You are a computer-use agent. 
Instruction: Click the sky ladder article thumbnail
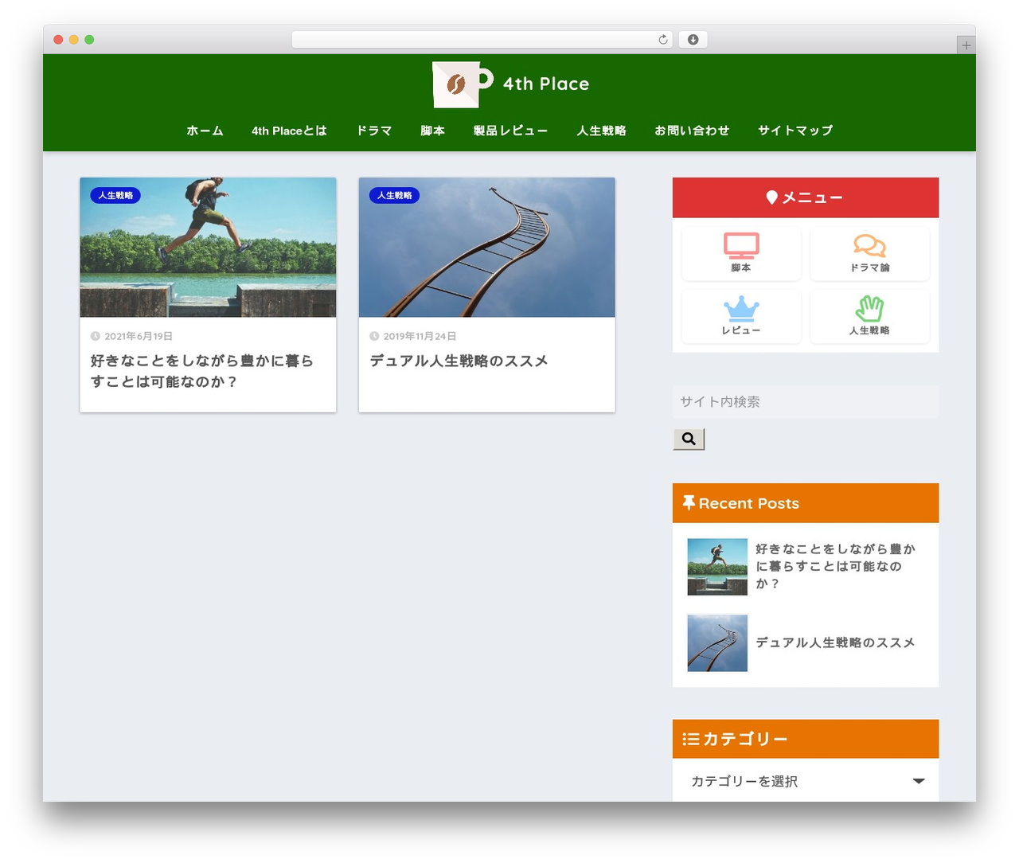click(x=486, y=247)
